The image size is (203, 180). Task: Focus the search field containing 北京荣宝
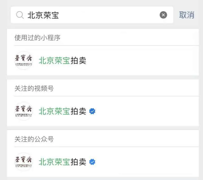click(x=92, y=15)
